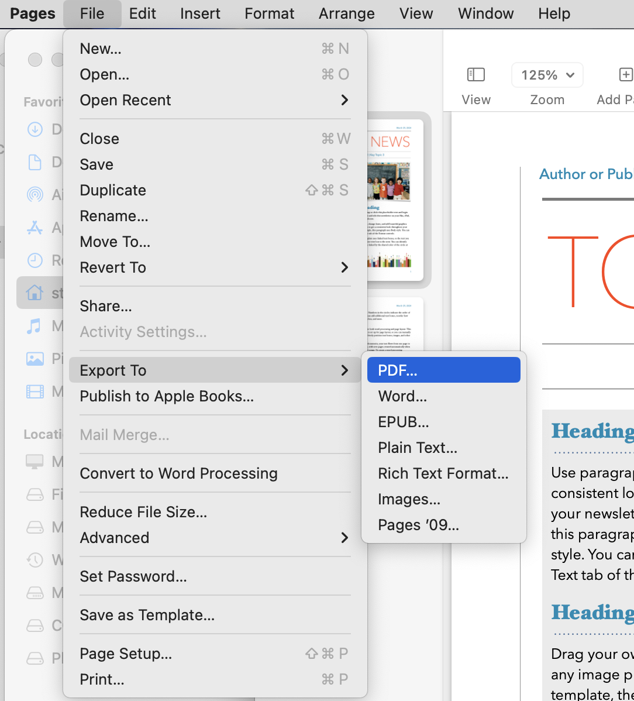Select the NEWS page one thumbnail
Viewport: 634px width, 701px height.
coord(395,200)
